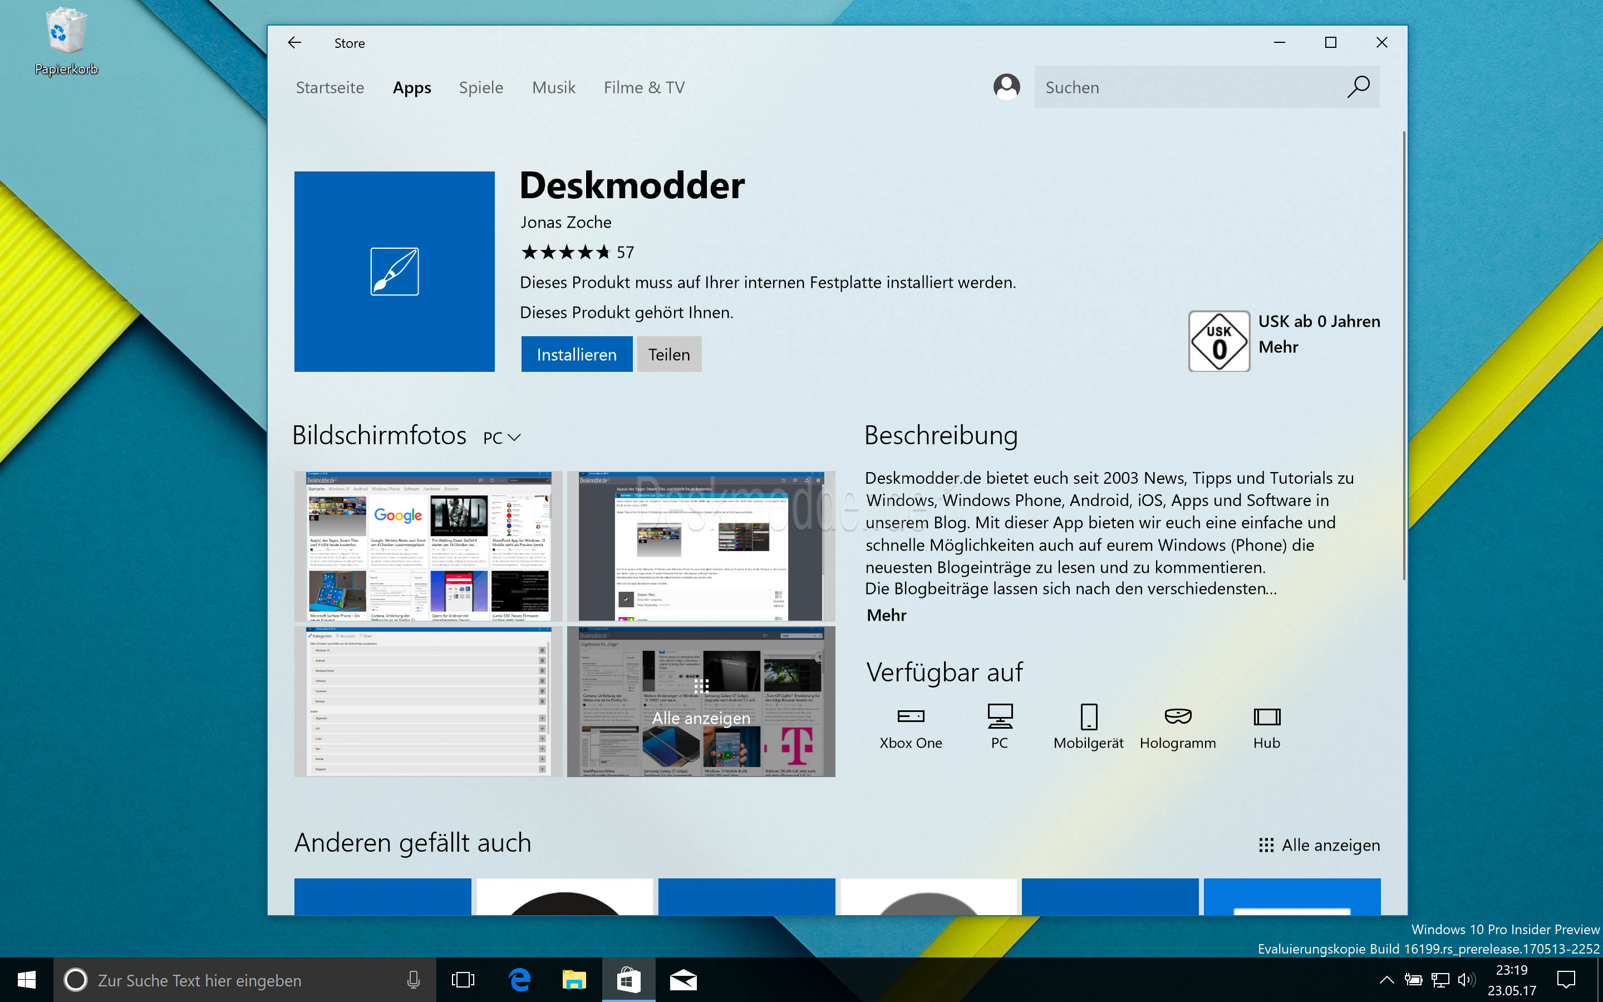Select the Apps tab

[412, 87]
